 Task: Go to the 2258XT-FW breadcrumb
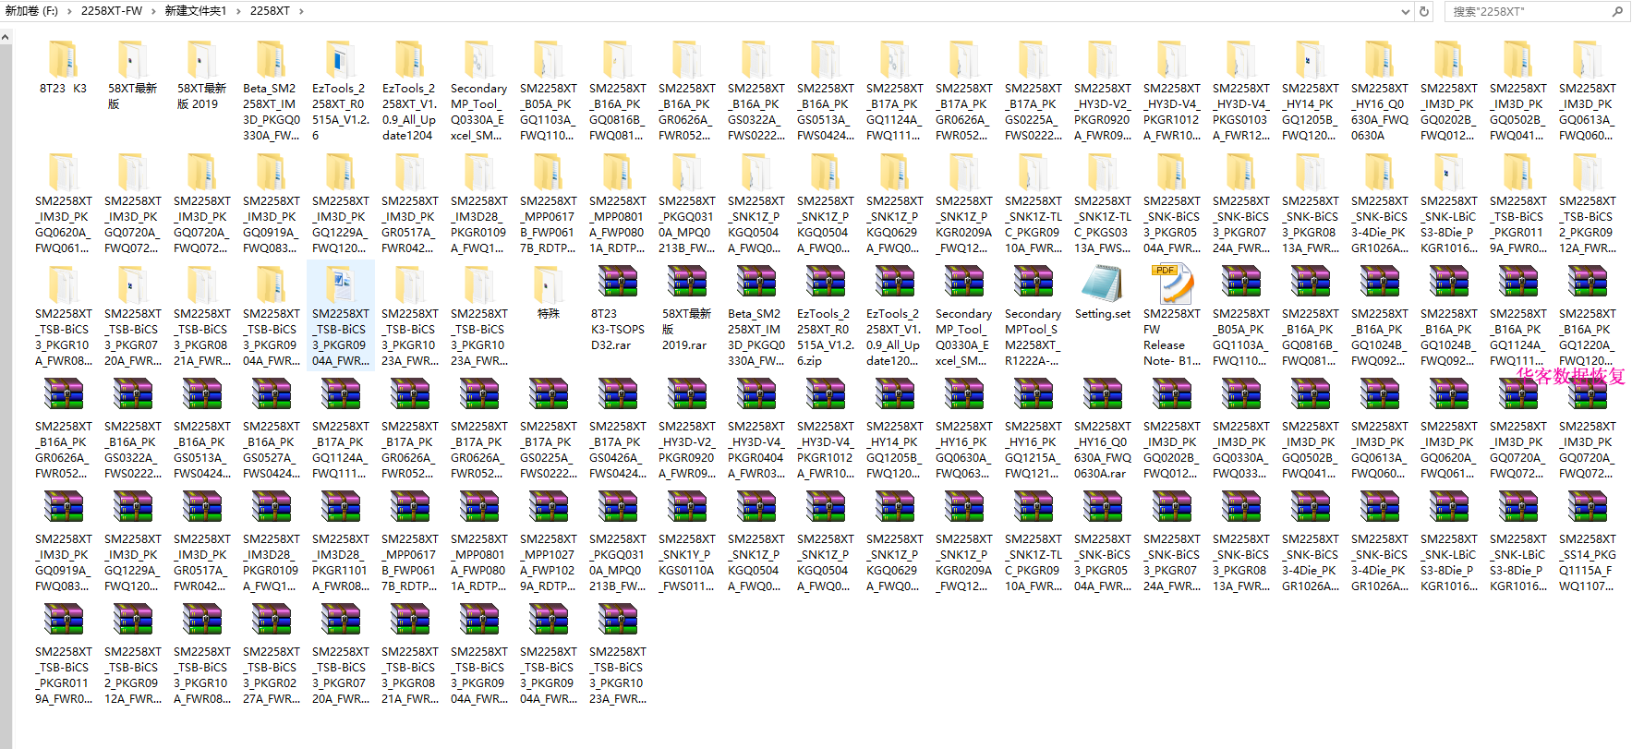click(112, 11)
